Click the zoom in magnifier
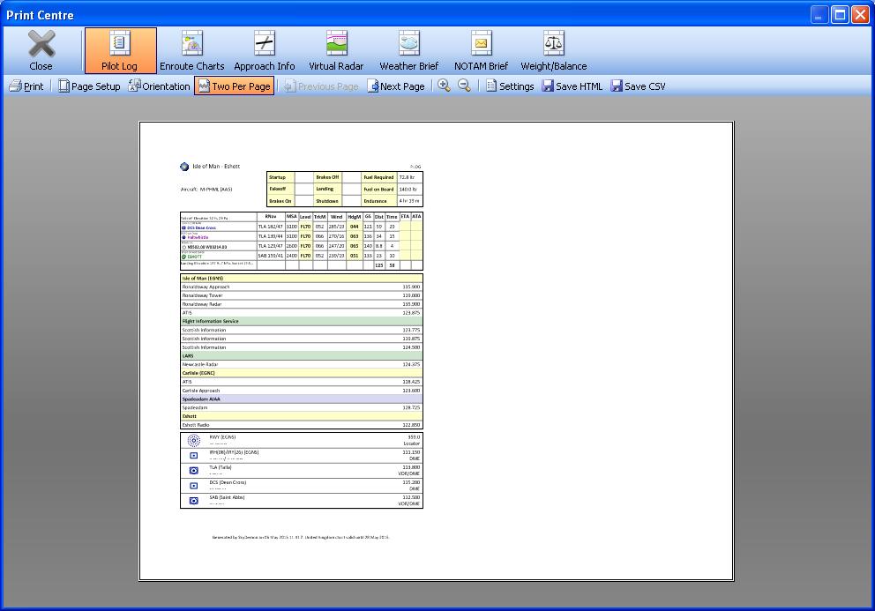The height and width of the screenshot is (611, 875). [444, 86]
